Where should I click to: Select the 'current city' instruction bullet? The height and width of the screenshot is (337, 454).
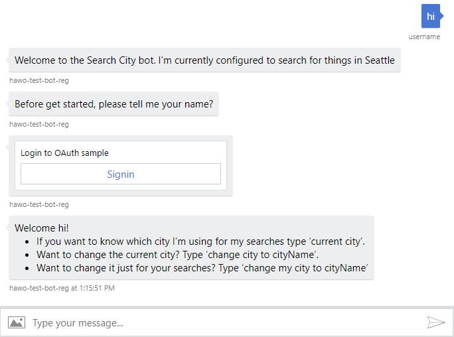pyautogui.click(x=200, y=241)
